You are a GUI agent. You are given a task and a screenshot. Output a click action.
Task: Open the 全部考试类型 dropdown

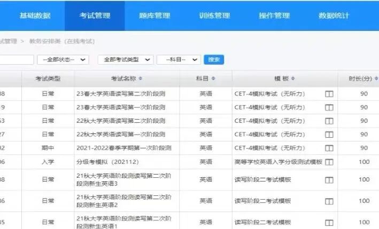pos(126,60)
